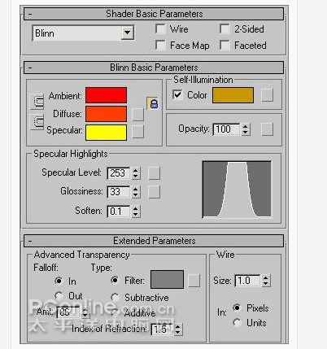Enable the Faceted checkbox
The width and height of the screenshot is (327, 349).
pos(225,46)
